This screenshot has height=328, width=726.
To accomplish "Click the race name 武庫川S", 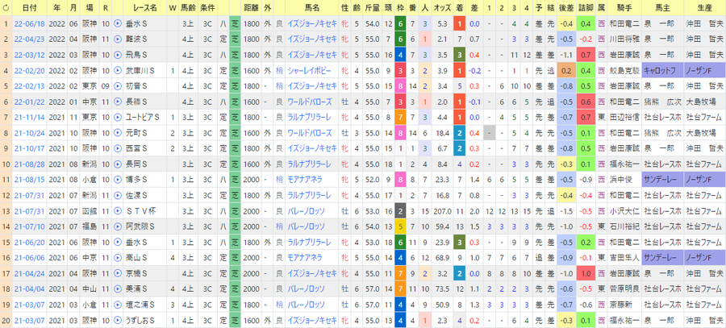I will pyautogui.click(x=140, y=71).
